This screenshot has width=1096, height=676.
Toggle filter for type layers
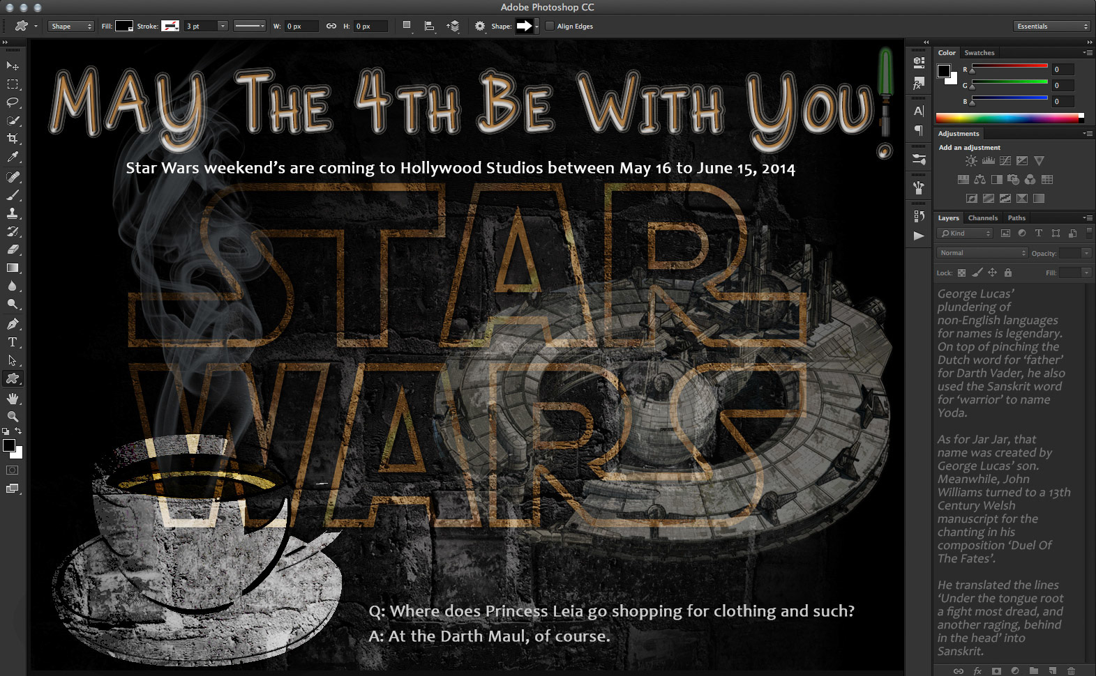(1039, 233)
